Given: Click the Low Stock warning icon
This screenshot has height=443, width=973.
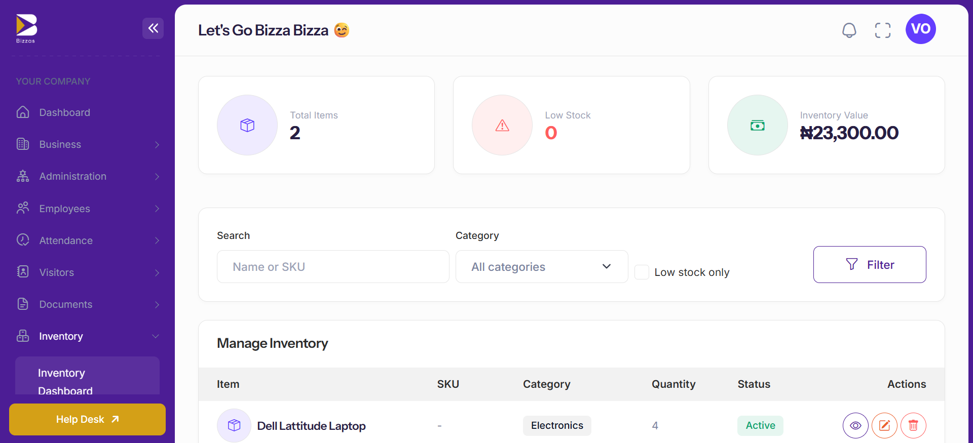Looking at the screenshot, I should pyautogui.click(x=502, y=125).
